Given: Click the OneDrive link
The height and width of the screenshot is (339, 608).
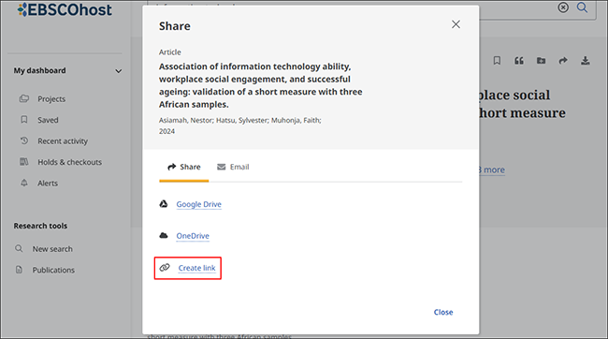Looking at the screenshot, I should [x=193, y=236].
